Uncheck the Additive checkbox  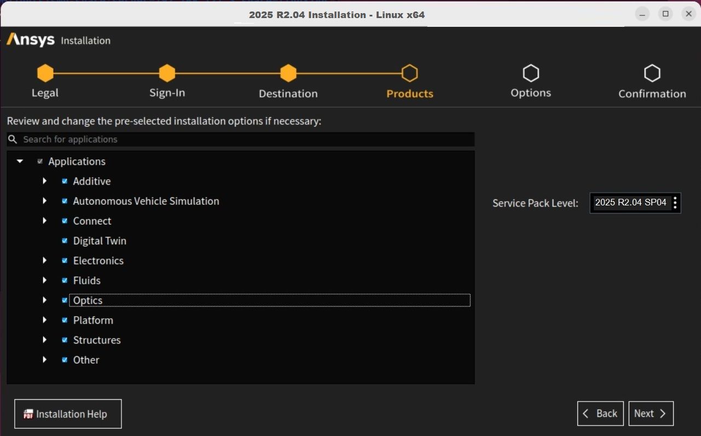(x=65, y=181)
